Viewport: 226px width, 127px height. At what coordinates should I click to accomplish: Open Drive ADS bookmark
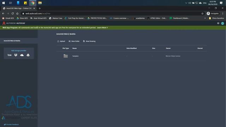tap(22, 18)
